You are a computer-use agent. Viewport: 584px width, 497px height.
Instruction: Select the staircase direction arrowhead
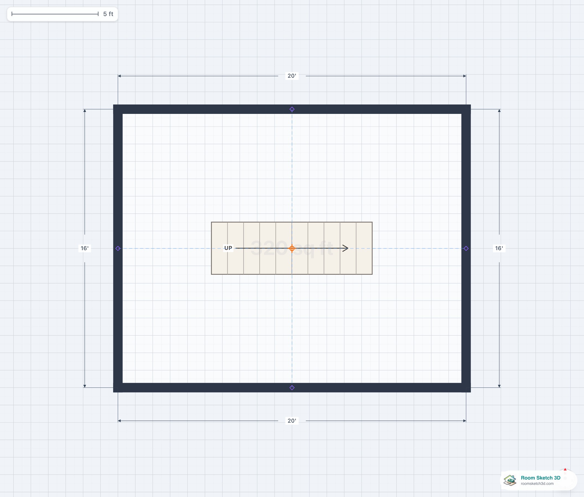345,248
